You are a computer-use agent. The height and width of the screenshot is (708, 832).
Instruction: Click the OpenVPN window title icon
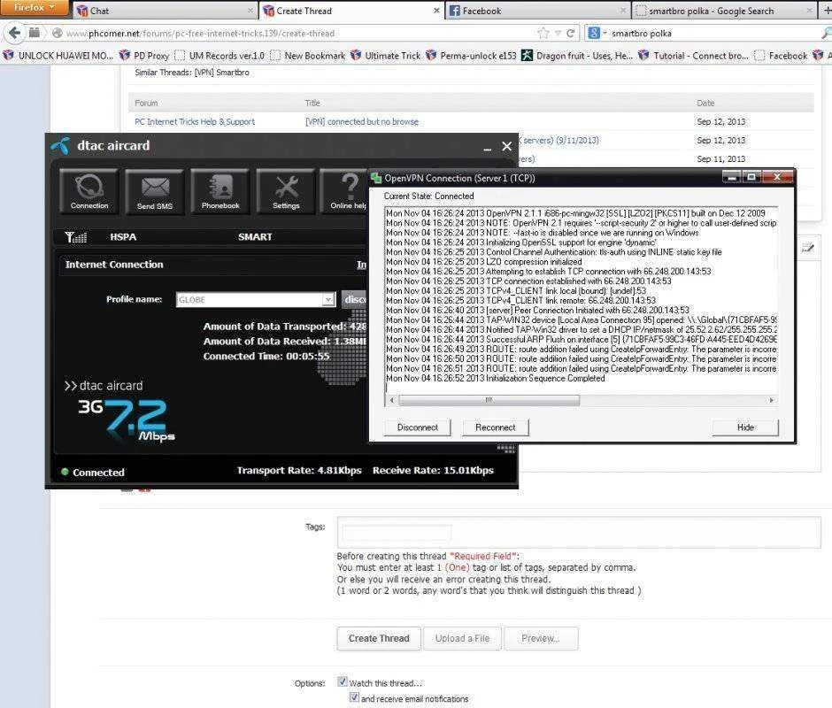pos(375,178)
